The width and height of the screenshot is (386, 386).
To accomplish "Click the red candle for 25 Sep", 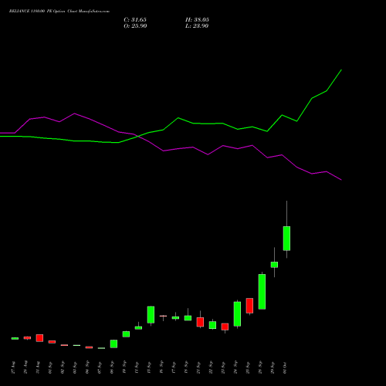I will tap(249, 306).
